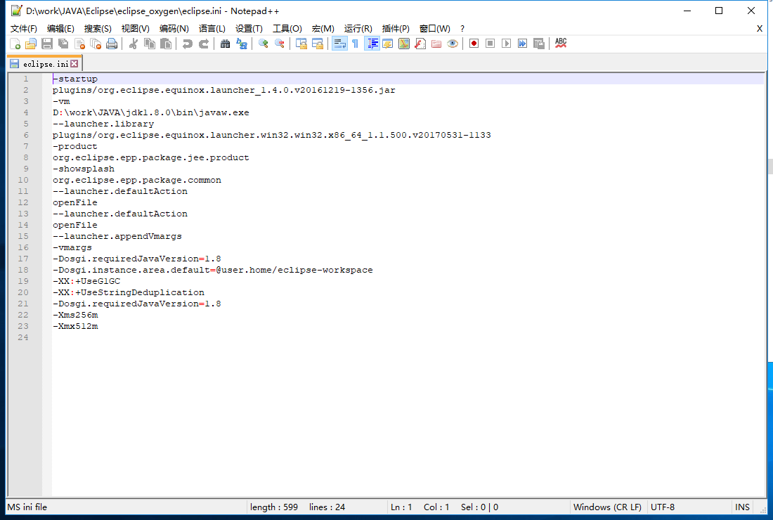Click the javaw.exe path line
Screen dimensions: 773x520
pyautogui.click(x=151, y=113)
